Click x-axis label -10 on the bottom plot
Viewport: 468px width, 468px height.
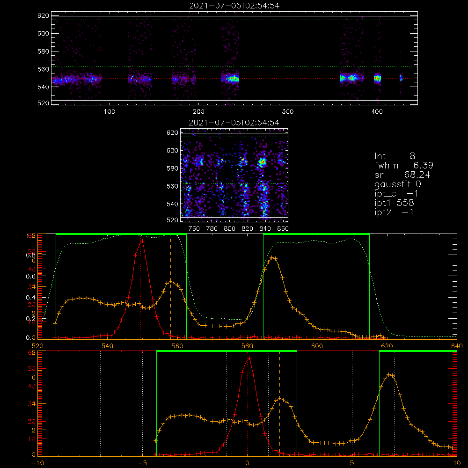pos(37,463)
